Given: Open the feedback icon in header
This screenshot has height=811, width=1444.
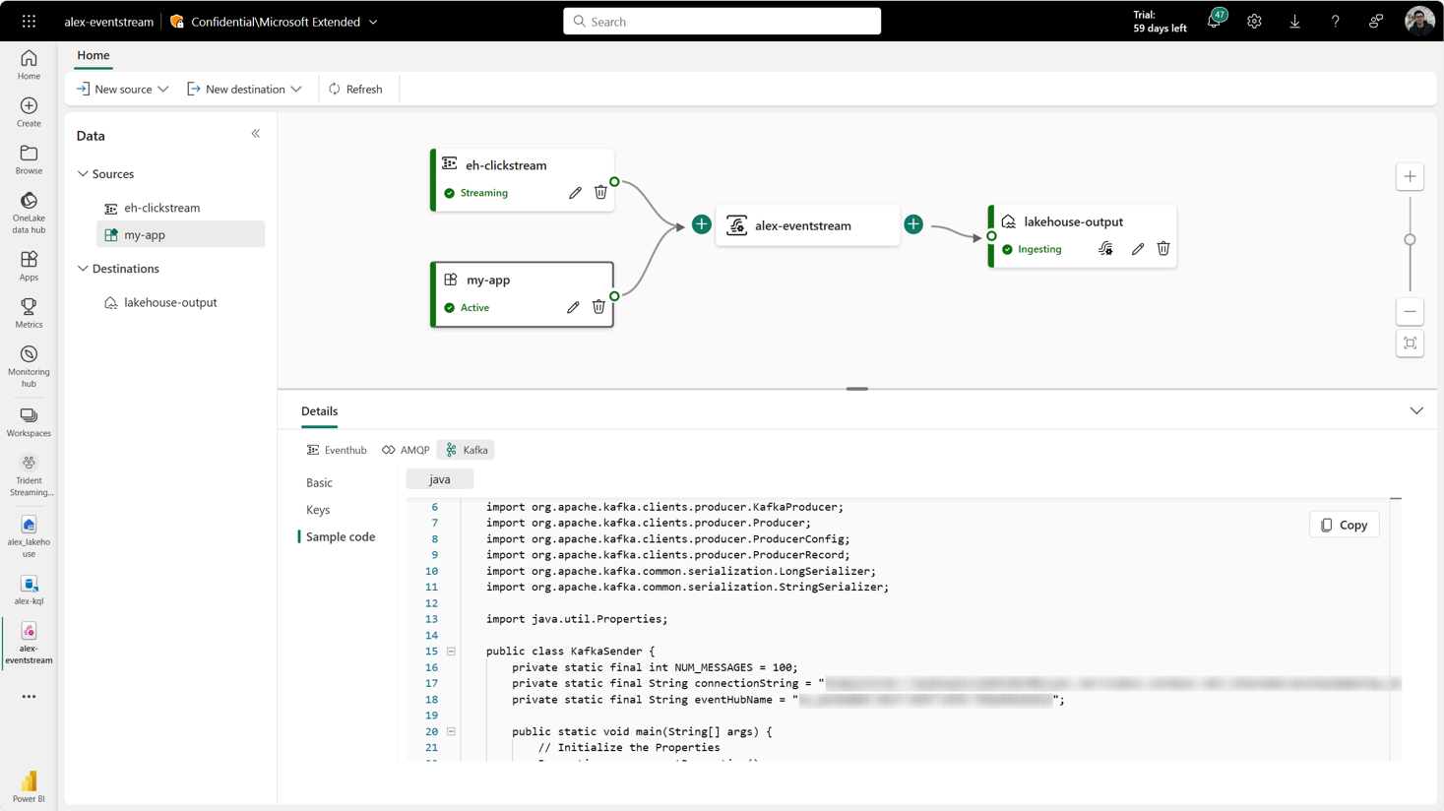Looking at the screenshot, I should tap(1375, 21).
